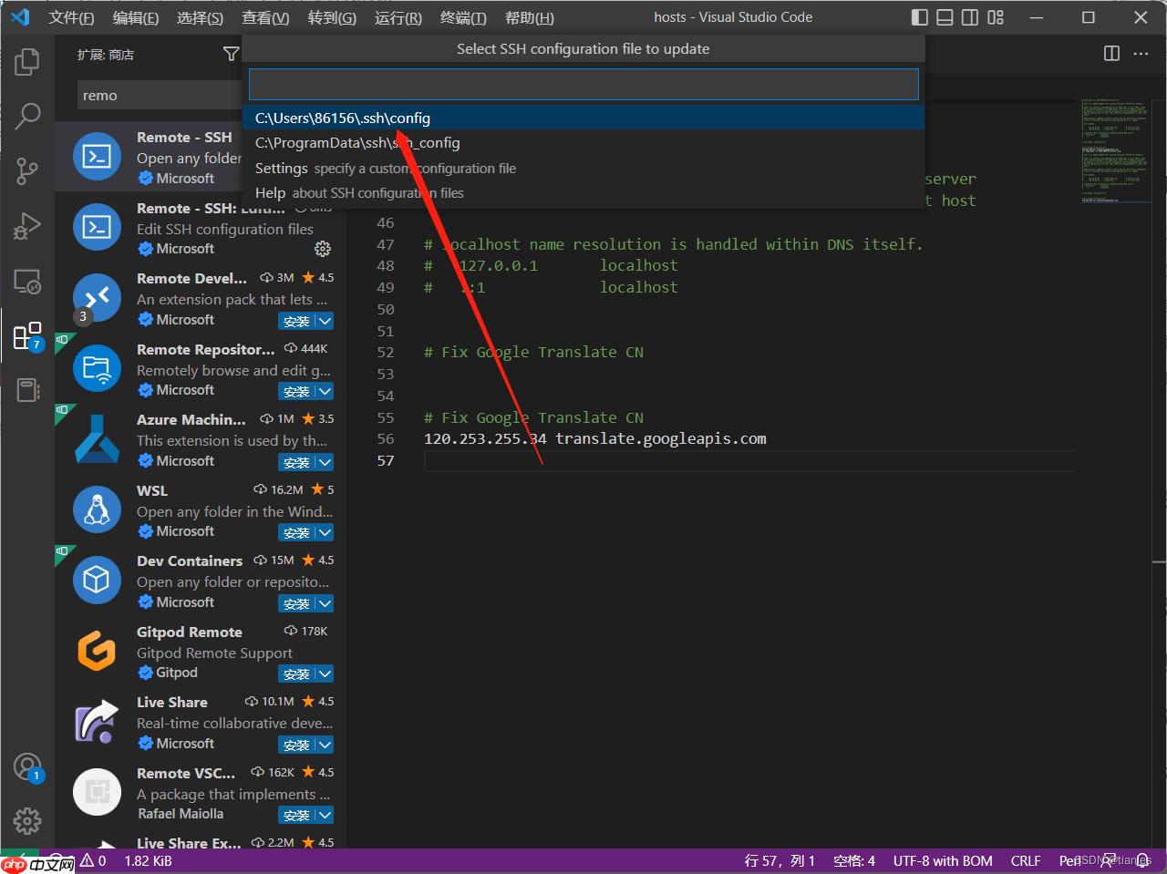Open Remote Explorer icon in activity bar

click(x=27, y=282)
